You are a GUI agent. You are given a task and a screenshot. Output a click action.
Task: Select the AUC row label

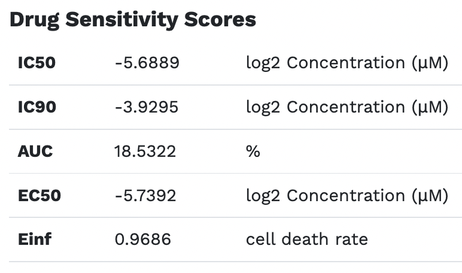(x=35, y=151)
